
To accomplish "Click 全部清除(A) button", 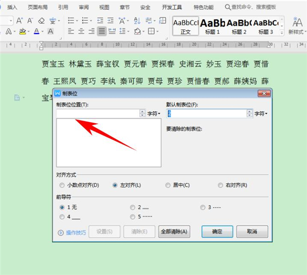I will click(174, 231).
